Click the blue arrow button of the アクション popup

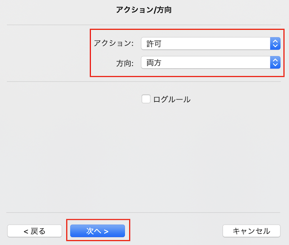tap(275, 43)
